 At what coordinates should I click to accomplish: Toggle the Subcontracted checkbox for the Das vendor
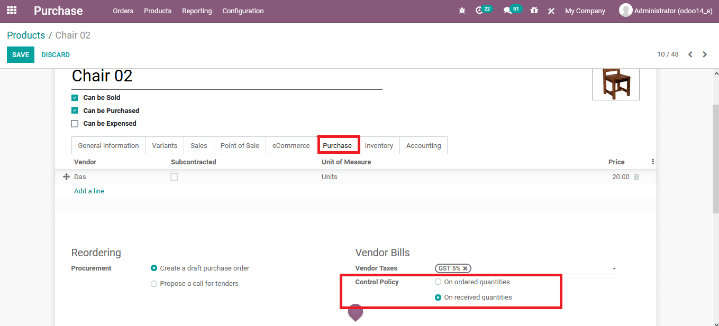tap(174, 177)
